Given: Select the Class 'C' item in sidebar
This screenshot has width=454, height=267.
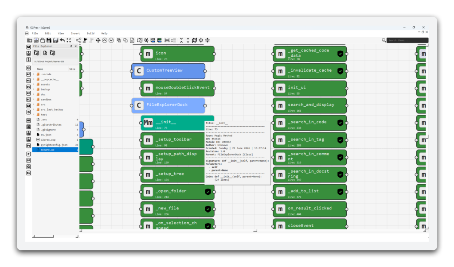Looking at the screenshot, I should click(28, 68).
